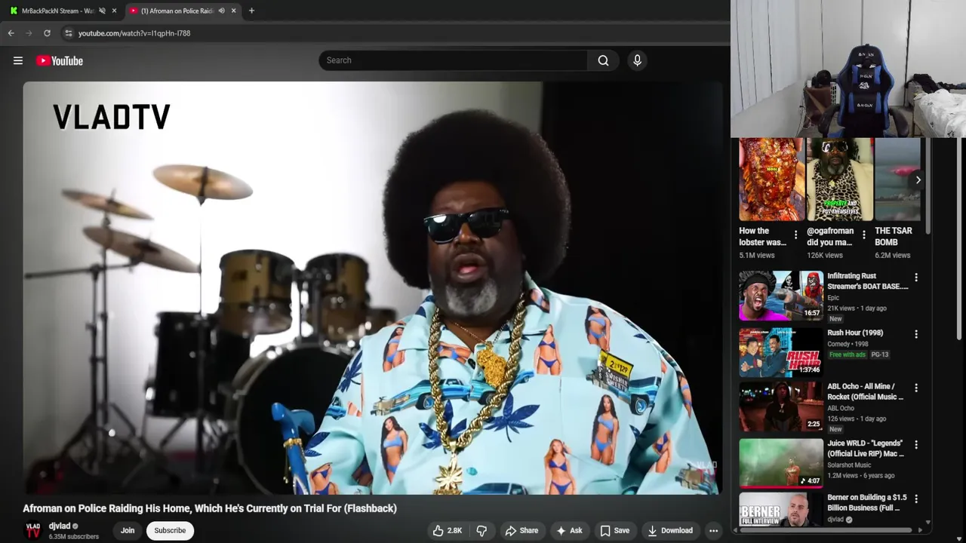This screenshot has height=543, width=966.
Task: Open ABL Ocho All Mine / Rocket thumbnail
Action: pos(781,406)
